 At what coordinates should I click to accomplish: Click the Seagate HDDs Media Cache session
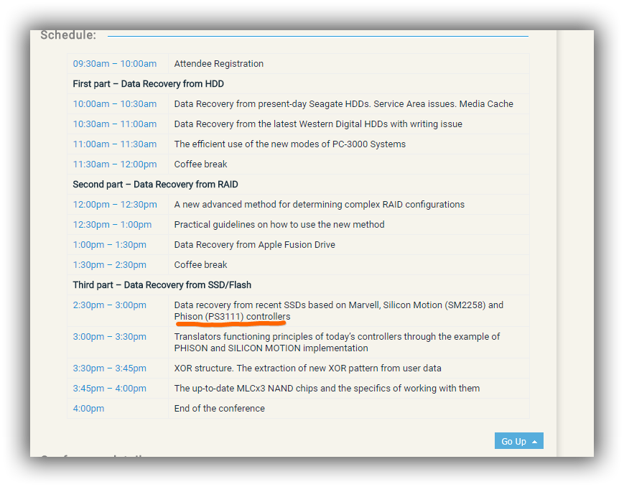(x=343, y=104)
